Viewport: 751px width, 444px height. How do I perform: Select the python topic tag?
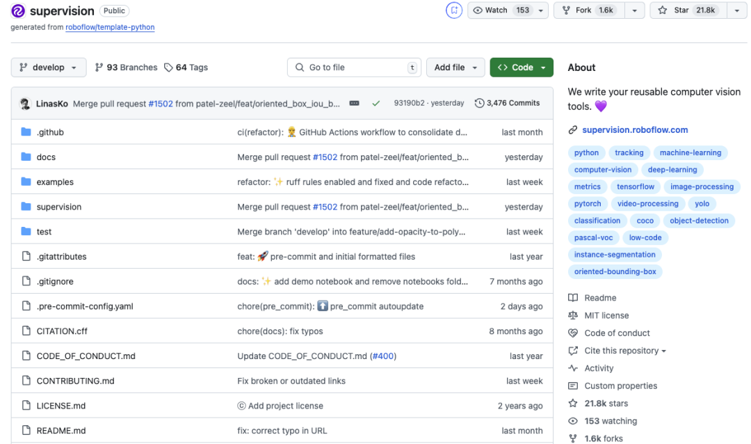(586, 152)
